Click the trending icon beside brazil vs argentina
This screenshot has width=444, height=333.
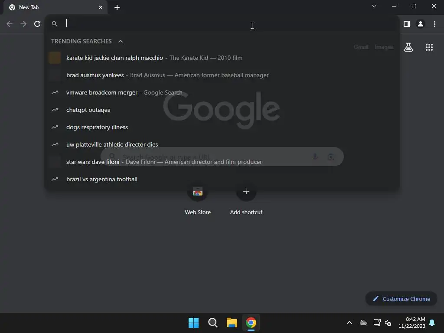[55, 179]
